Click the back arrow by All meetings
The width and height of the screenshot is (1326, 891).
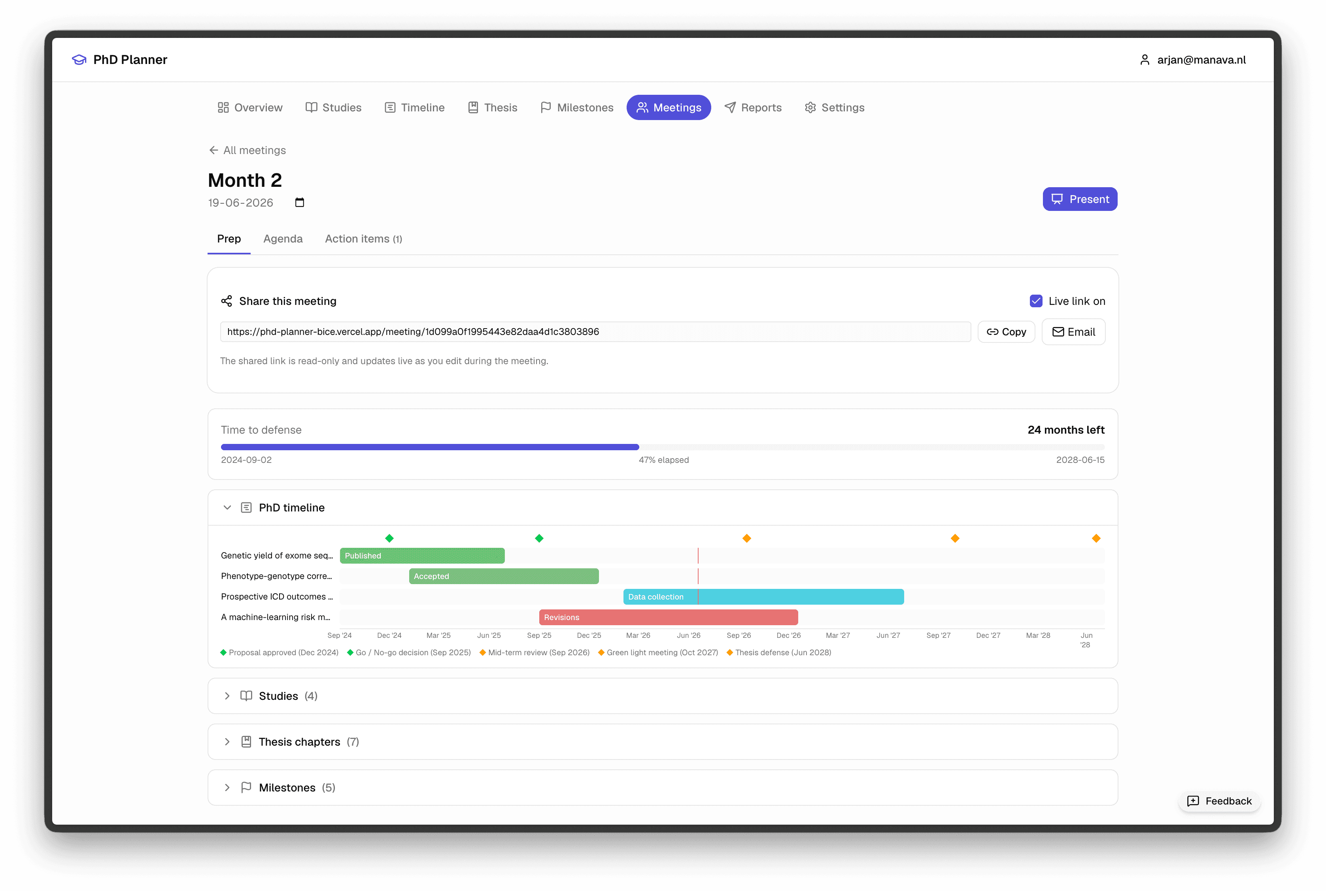[x=213, y=150]
